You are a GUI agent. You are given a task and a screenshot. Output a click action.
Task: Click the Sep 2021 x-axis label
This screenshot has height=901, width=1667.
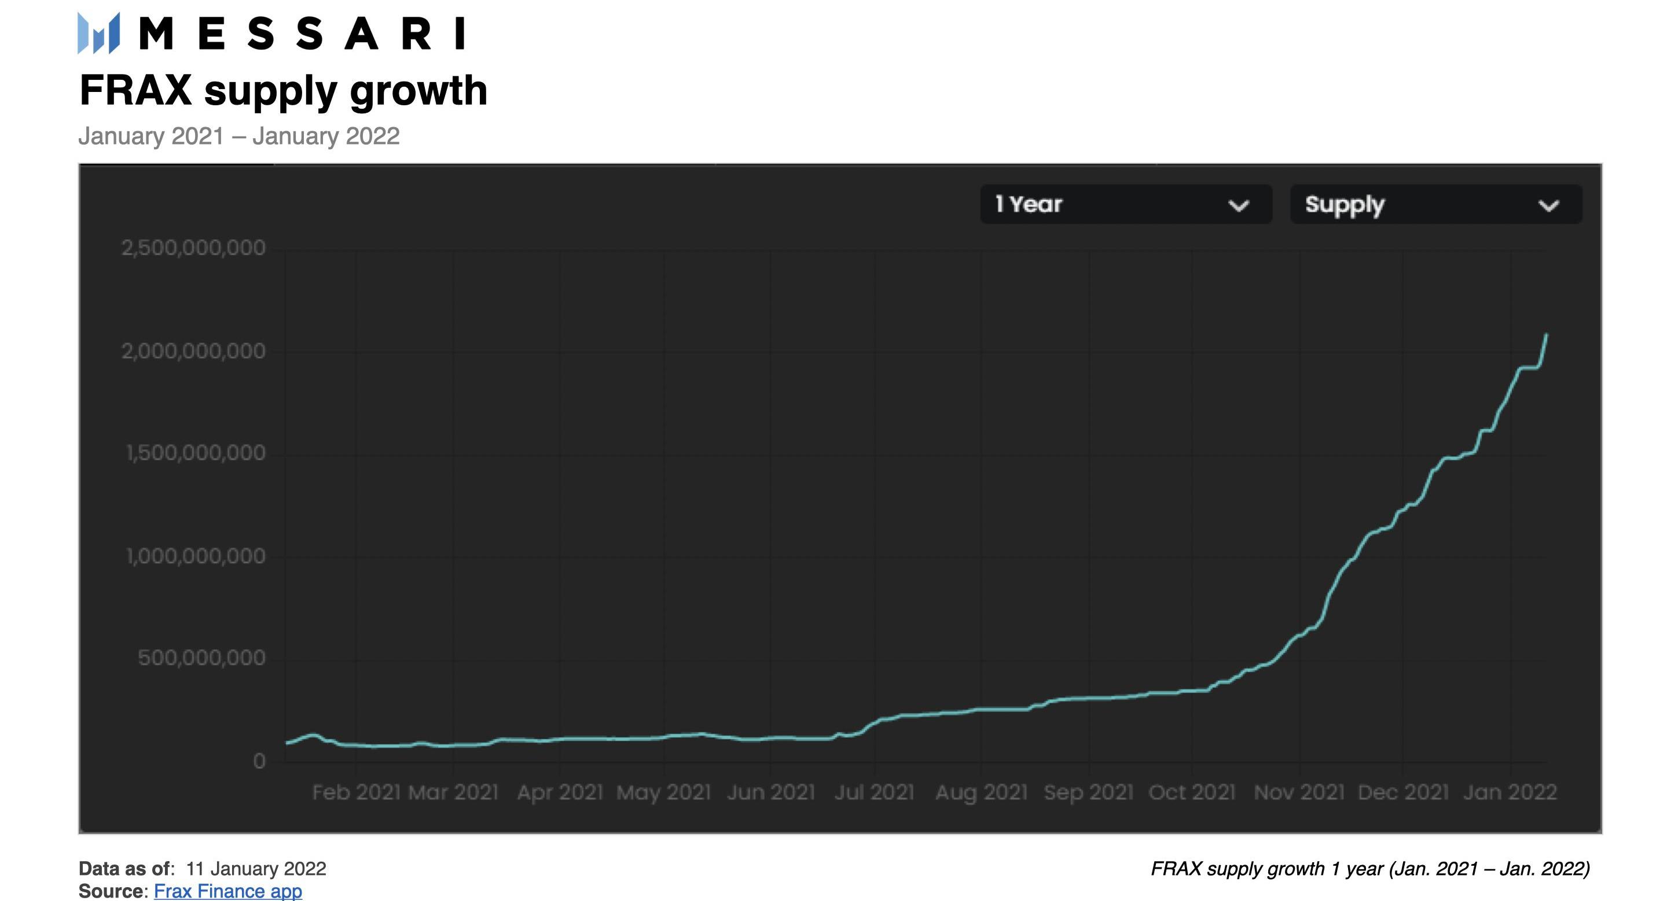(1088, 792)
